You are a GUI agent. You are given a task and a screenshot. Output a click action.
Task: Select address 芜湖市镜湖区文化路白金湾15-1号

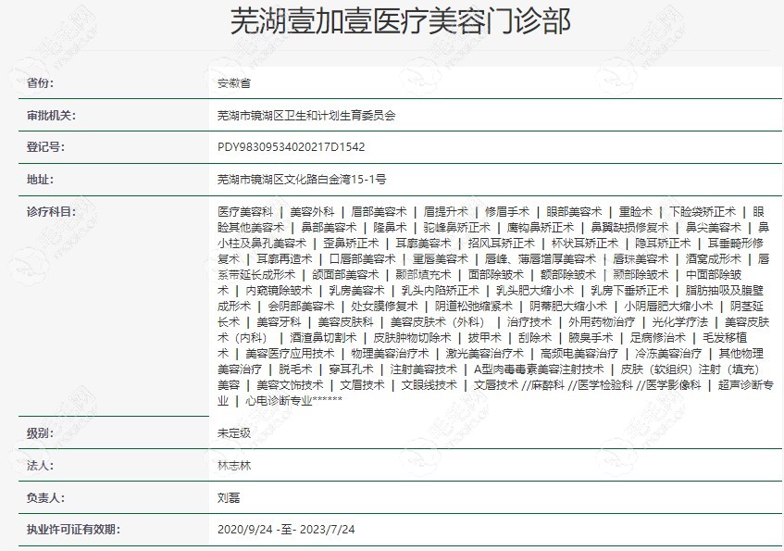point(302,179)
